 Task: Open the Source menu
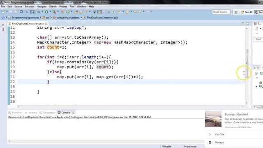18,7
